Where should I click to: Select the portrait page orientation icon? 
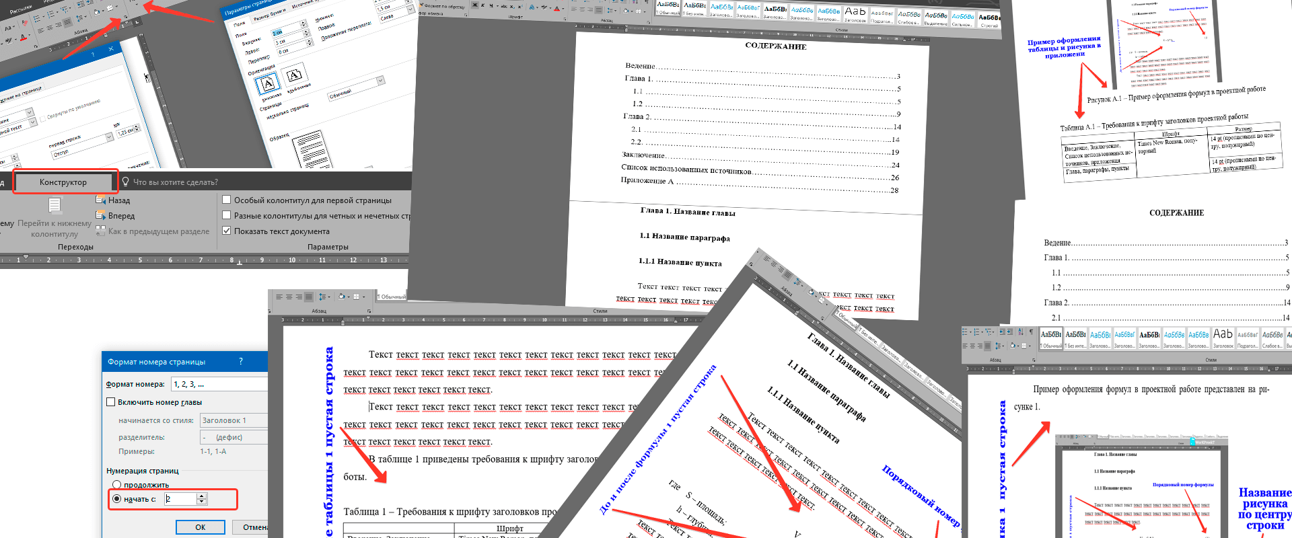(268, 84)
